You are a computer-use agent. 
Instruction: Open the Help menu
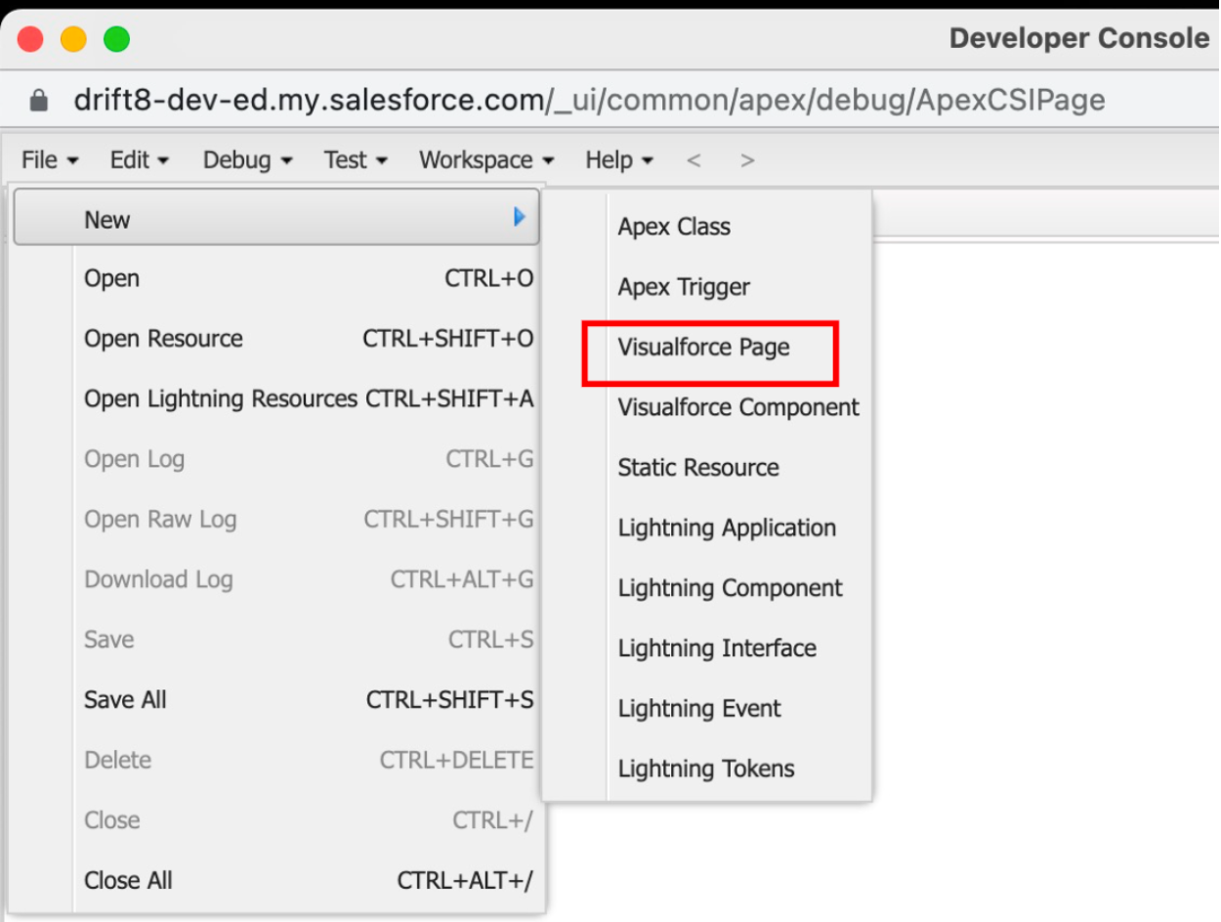click(619, 160)
